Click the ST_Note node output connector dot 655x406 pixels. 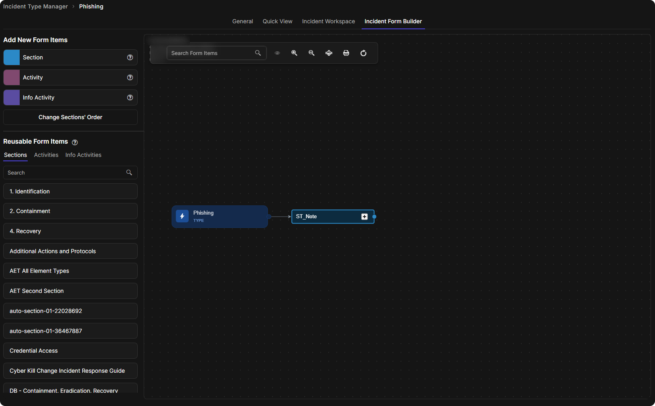(374, 217)
